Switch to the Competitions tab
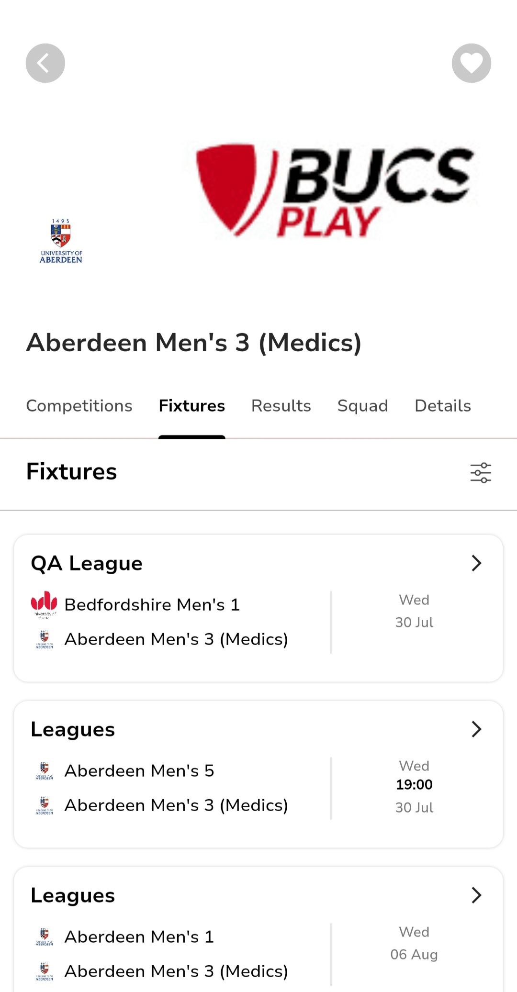 tap(79, 406)
